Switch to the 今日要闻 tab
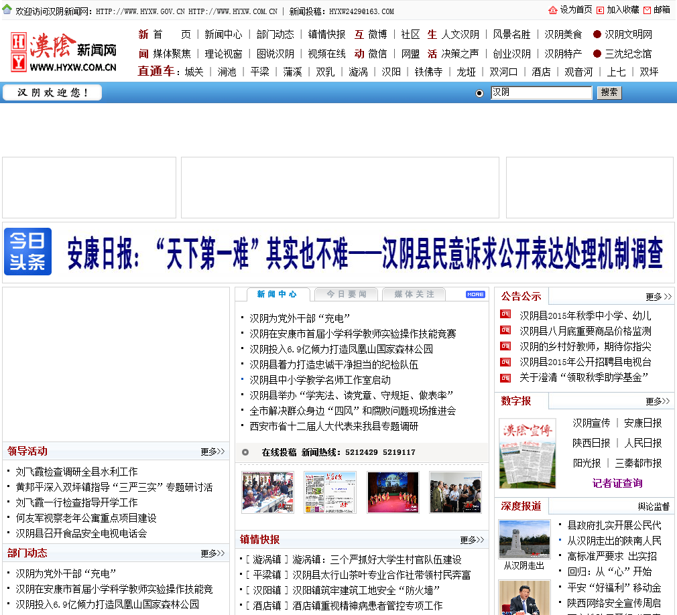The width and height of the screenshot is (677, 615). point(347,294)
